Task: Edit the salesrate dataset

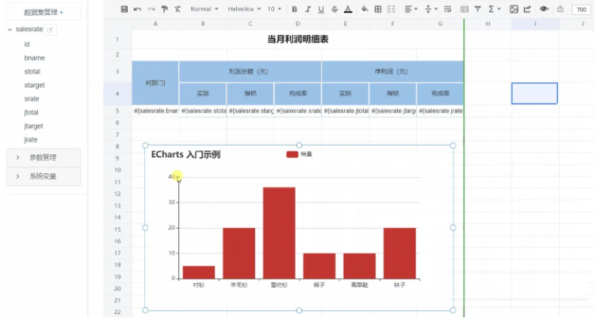Action: coord(50,29)
